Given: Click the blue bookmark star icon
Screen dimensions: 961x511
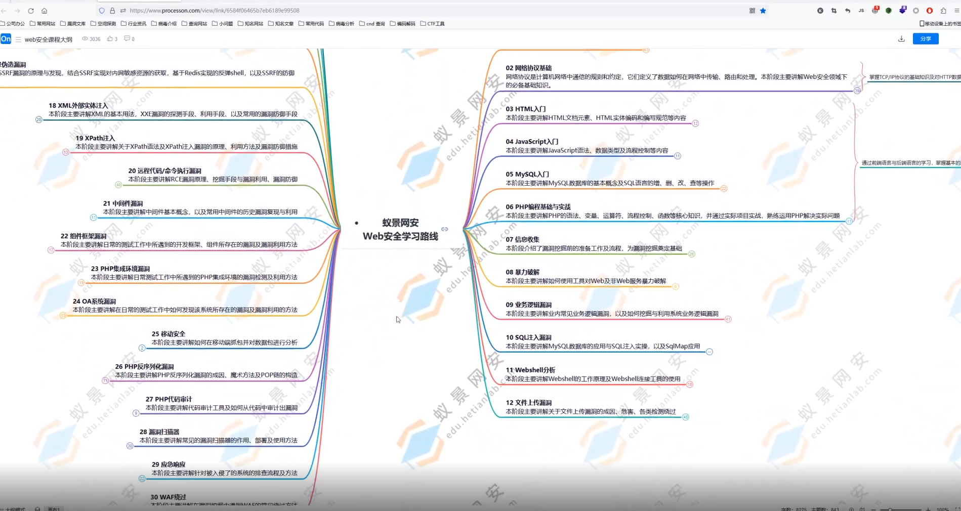Looking at the screenshot, I should (763, 11).
